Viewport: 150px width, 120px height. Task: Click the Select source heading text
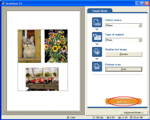pyautogui.click(x=113, y=20)
